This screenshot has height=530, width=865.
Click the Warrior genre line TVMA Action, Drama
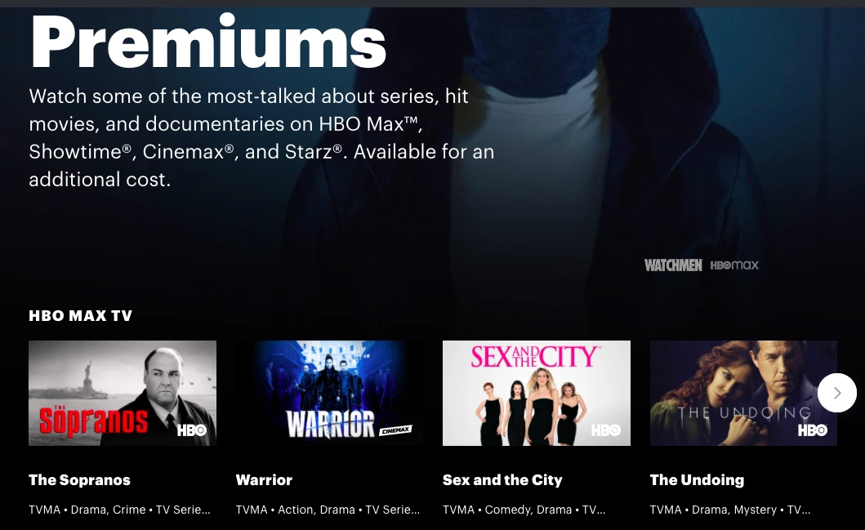[x=328, y=510]
